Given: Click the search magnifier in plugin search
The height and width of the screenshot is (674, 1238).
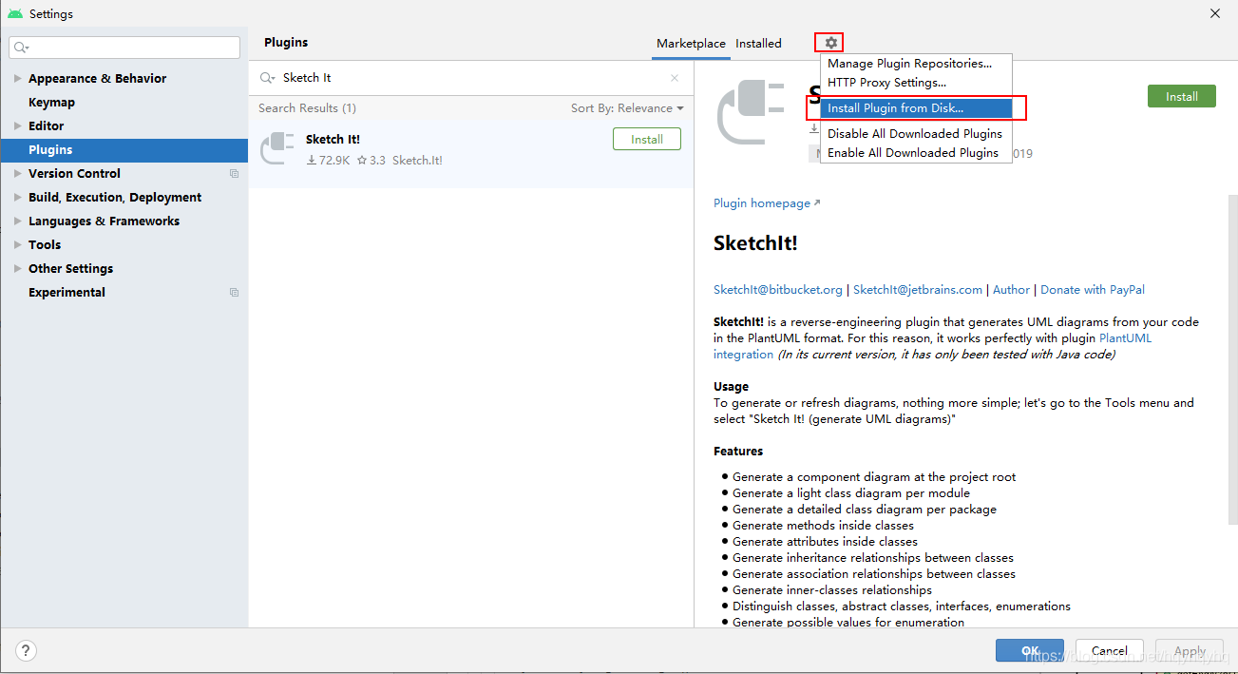Looking at the screenshot, I should pos(267,78).
